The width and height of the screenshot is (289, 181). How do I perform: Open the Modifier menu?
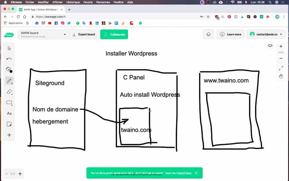coord(43,2)
